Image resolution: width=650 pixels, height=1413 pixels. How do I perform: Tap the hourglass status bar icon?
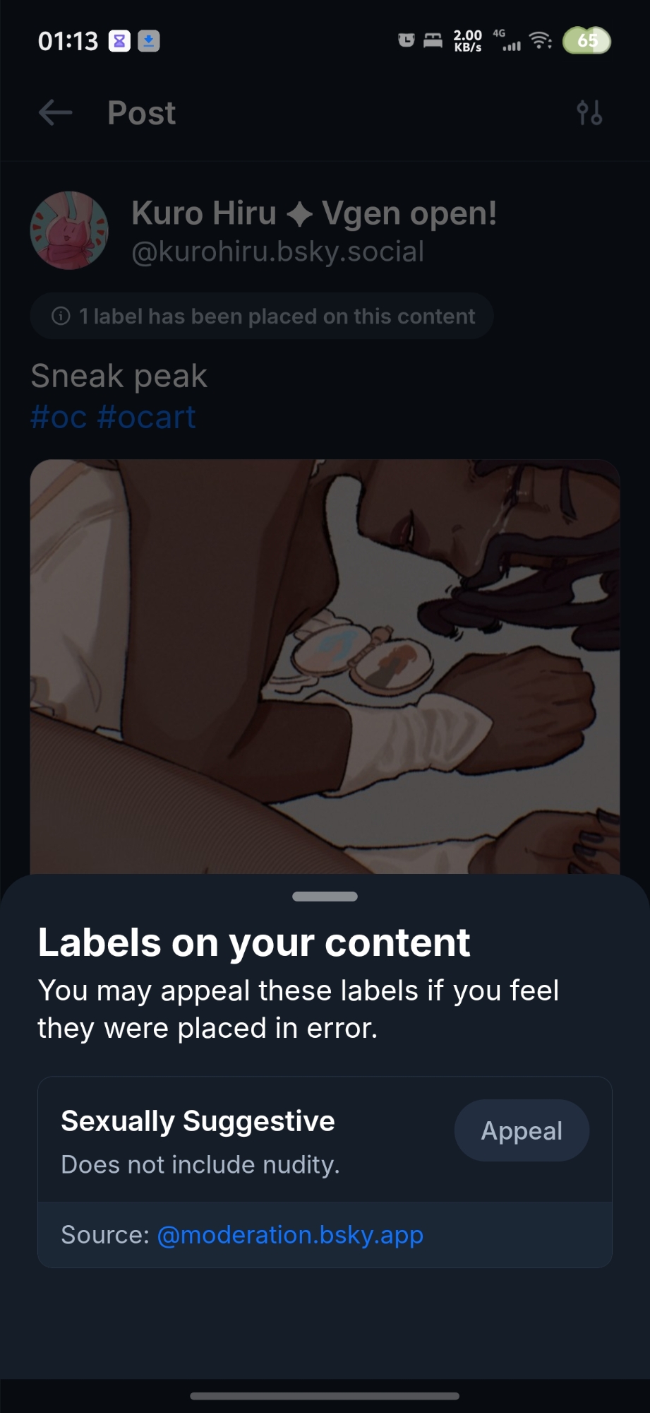click(119, 42)
